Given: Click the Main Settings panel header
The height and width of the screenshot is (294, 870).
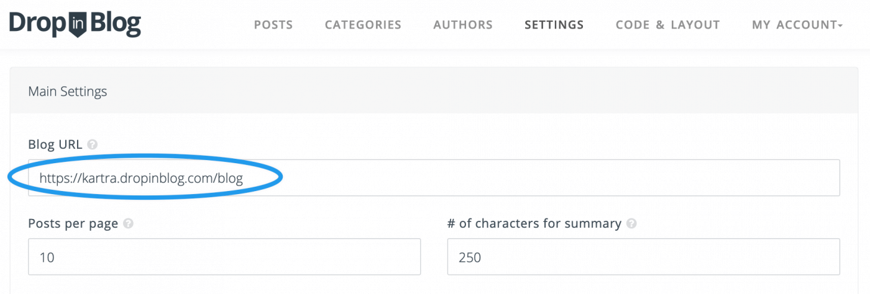Looking at the screenshot, I should click(x=434, y=91).
